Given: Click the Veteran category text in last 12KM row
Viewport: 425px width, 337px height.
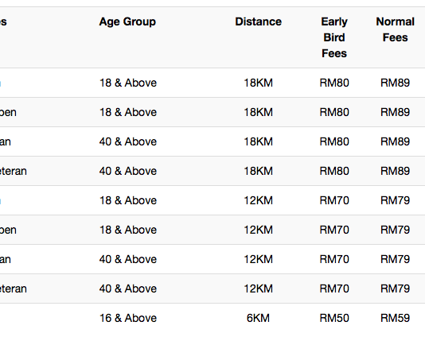Looking at the screenshot, I should [14, 289].
